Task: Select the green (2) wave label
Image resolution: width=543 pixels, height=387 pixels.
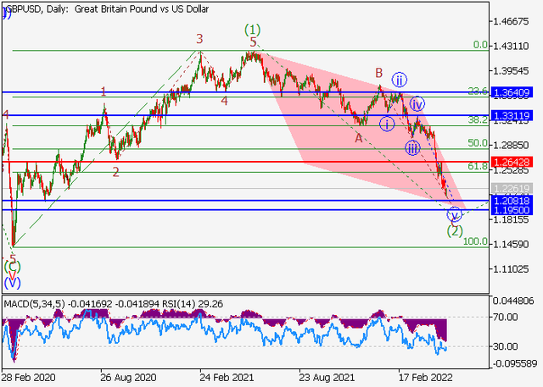Action: pyautogui.click(x=455, y=231)
